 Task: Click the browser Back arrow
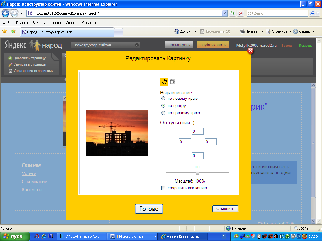point(6,13)
